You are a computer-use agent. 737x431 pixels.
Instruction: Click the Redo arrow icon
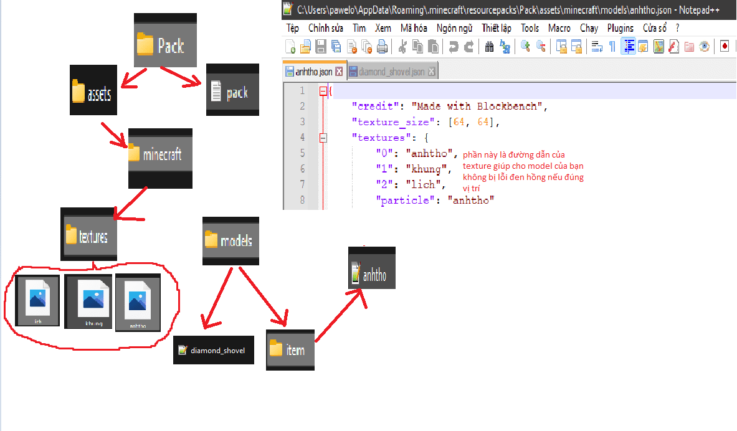click(468, 47)
